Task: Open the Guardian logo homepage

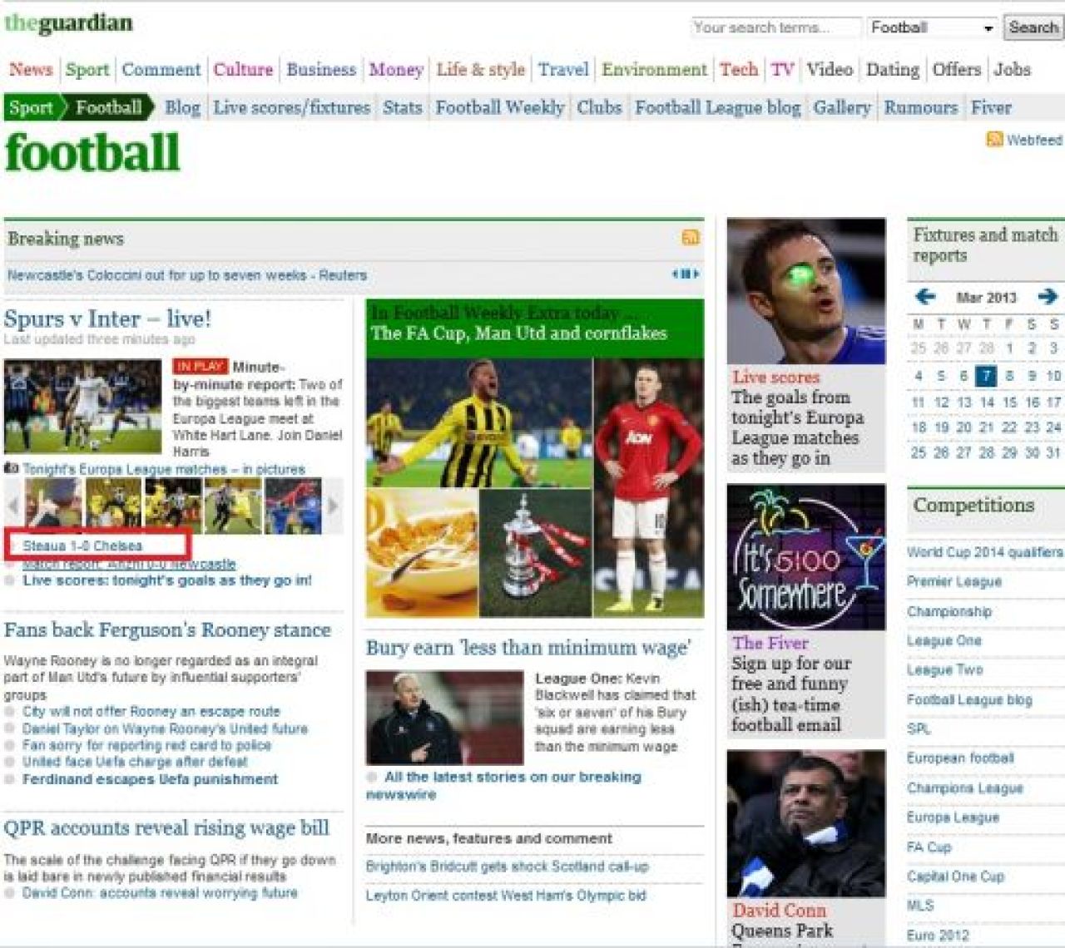Action: [68, 23]
